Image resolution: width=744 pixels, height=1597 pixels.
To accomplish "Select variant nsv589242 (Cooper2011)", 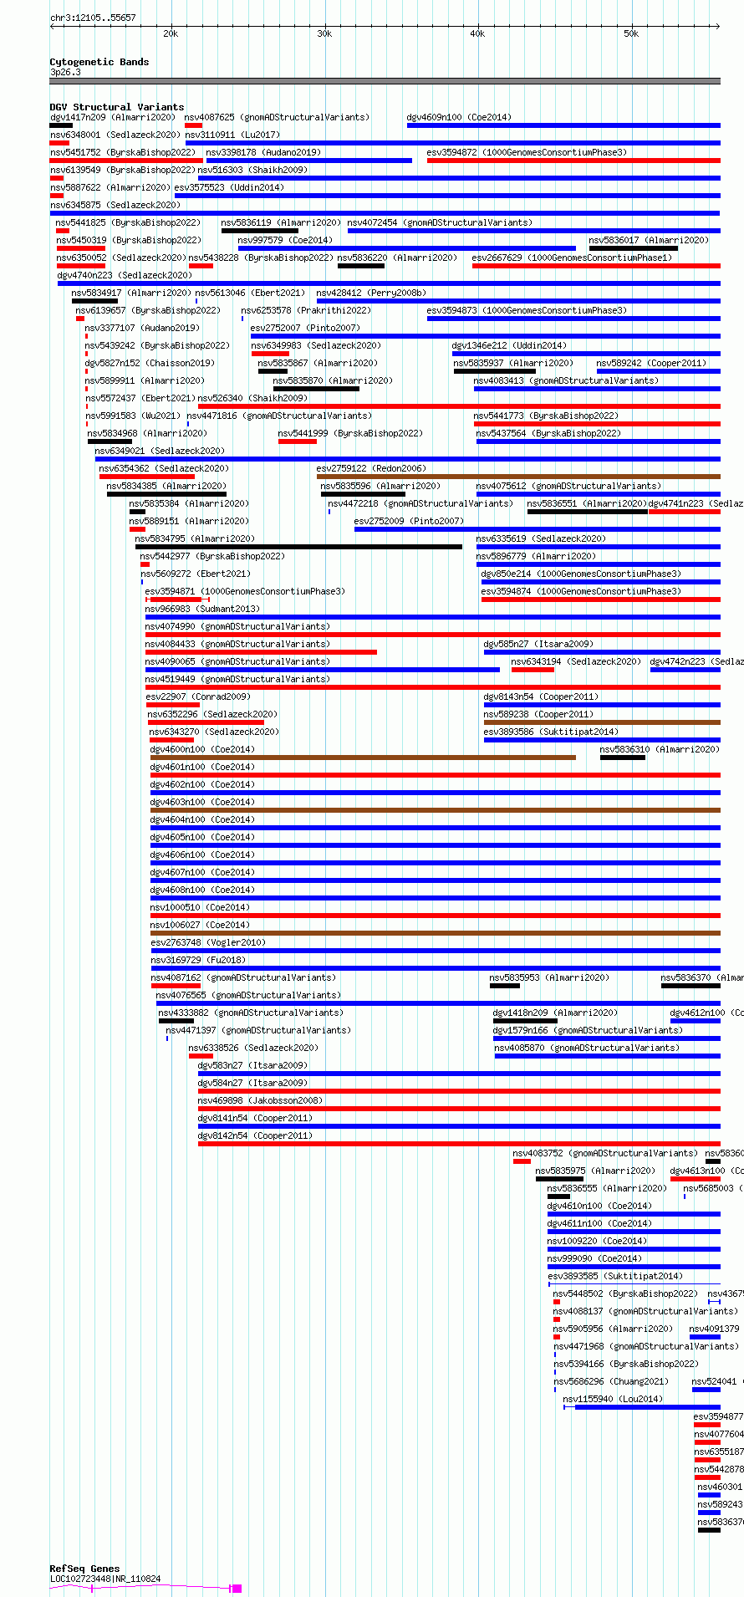I will [x=651, y=363].
